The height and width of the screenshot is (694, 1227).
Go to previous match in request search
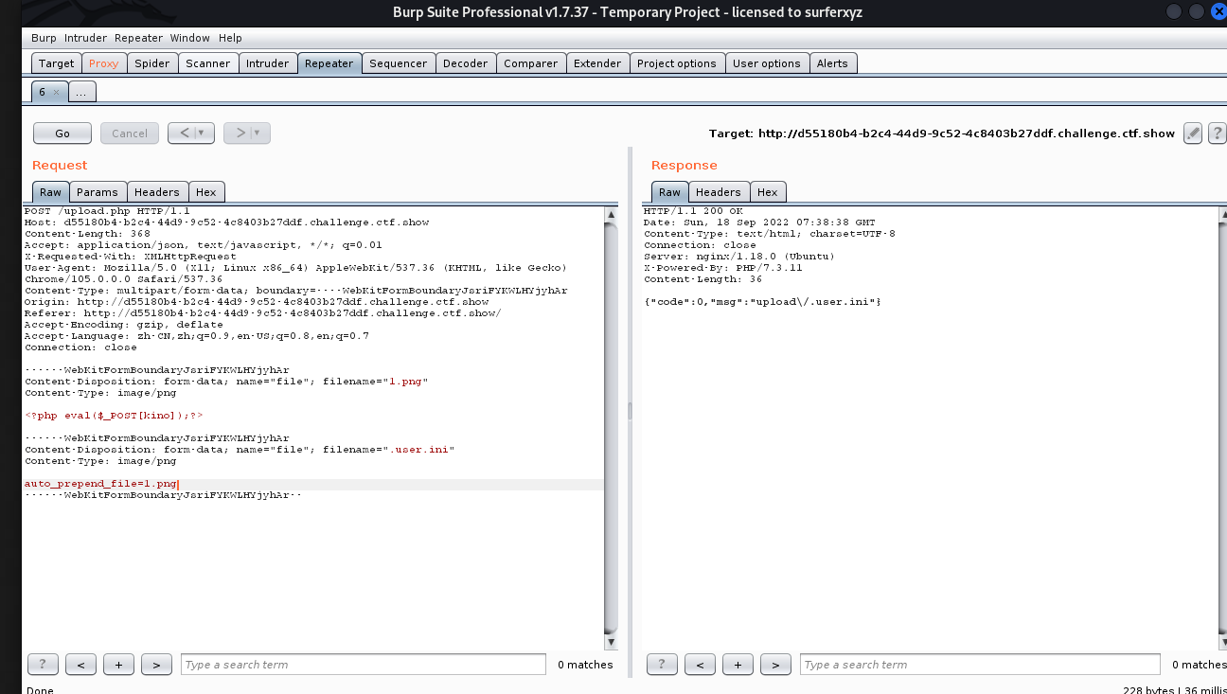click(80, 665)
